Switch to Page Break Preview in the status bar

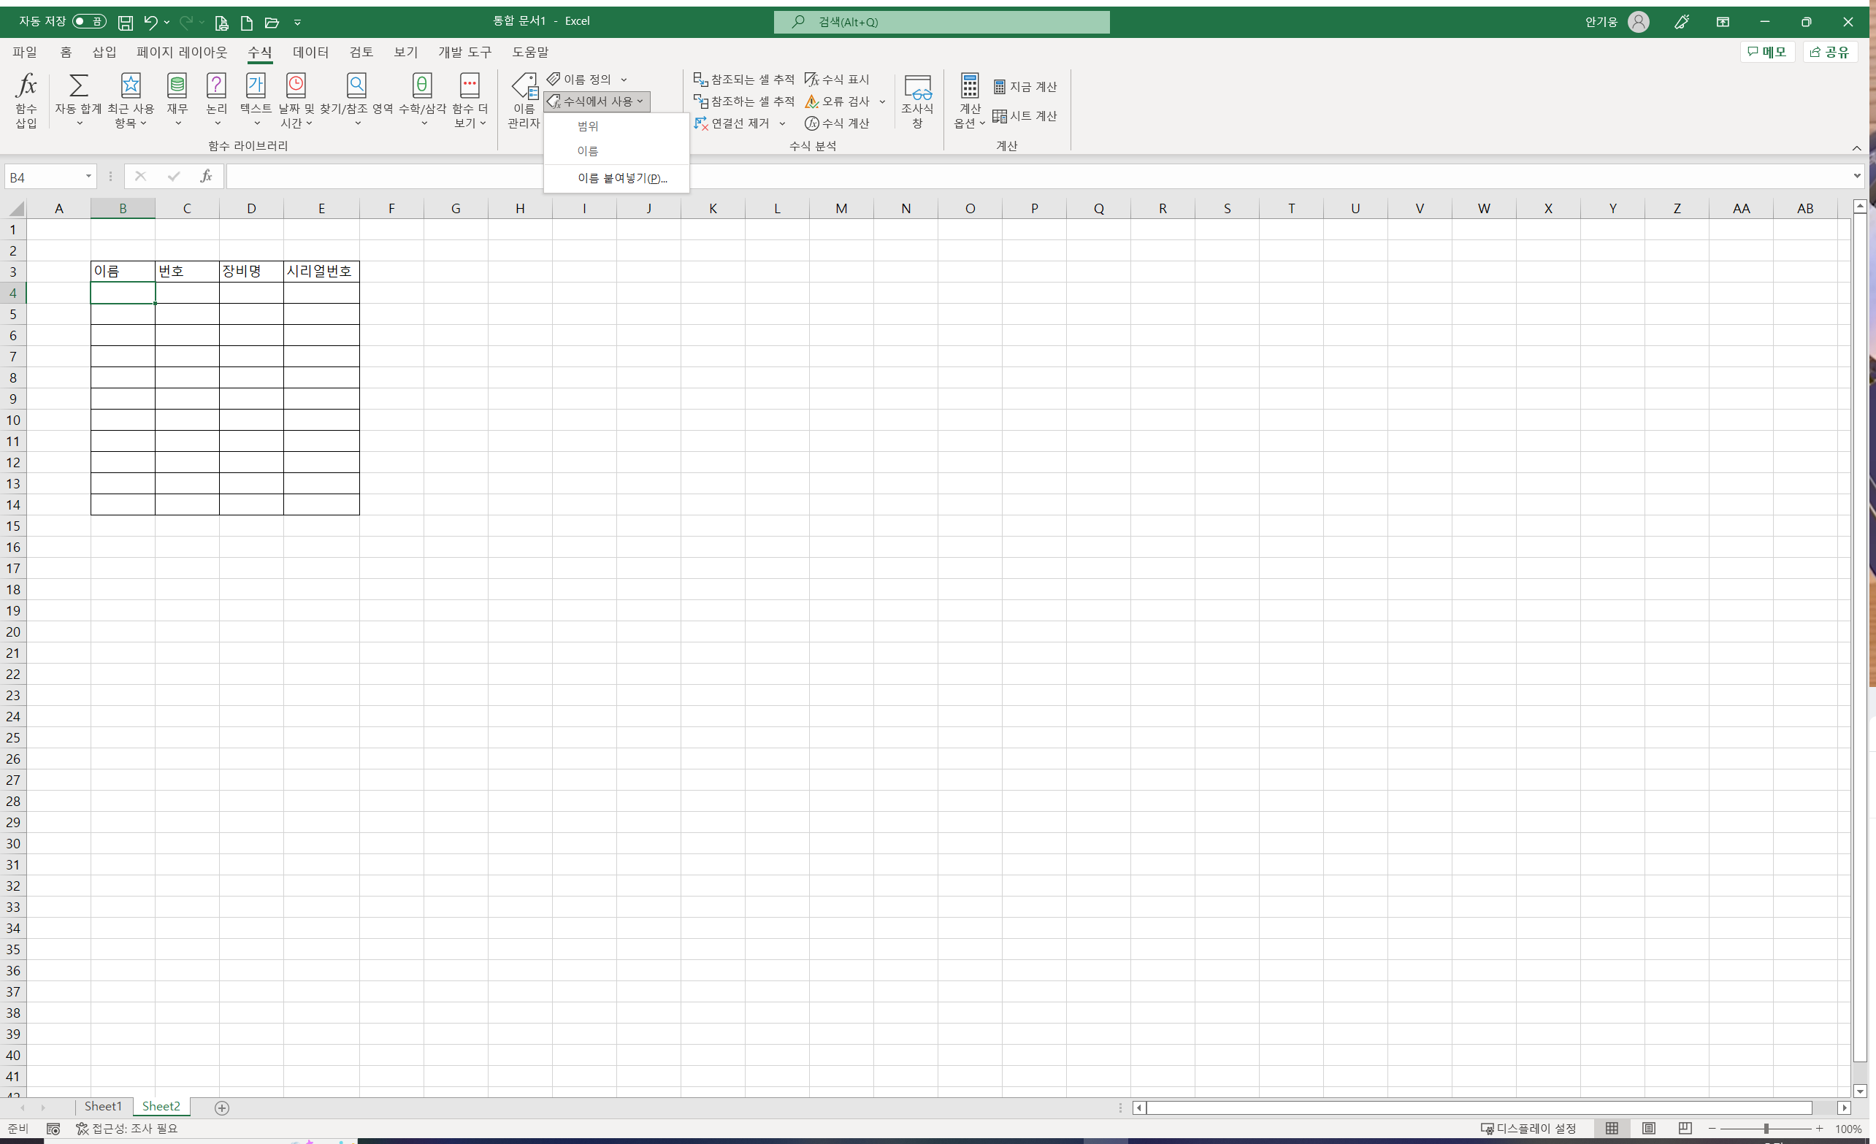click(1685, 1129)
